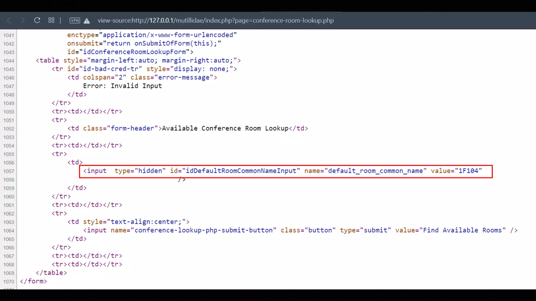
Task: Click the browser back arrow
Action: [x=9, y=20]
